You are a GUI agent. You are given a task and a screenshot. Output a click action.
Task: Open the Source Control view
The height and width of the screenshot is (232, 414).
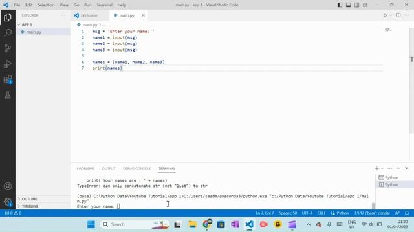8,48
